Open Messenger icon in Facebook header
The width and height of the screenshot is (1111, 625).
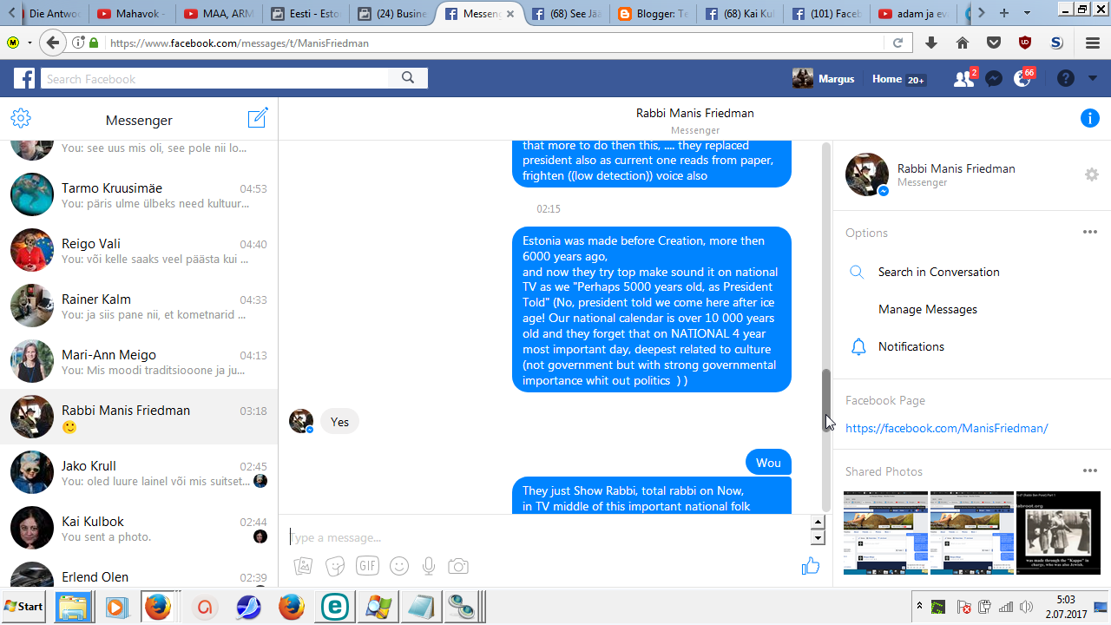[x=994, y=79]
